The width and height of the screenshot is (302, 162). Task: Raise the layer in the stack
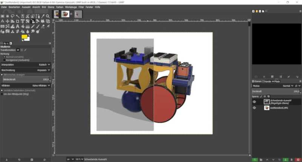pyautogui.click(x=267, y=160)
